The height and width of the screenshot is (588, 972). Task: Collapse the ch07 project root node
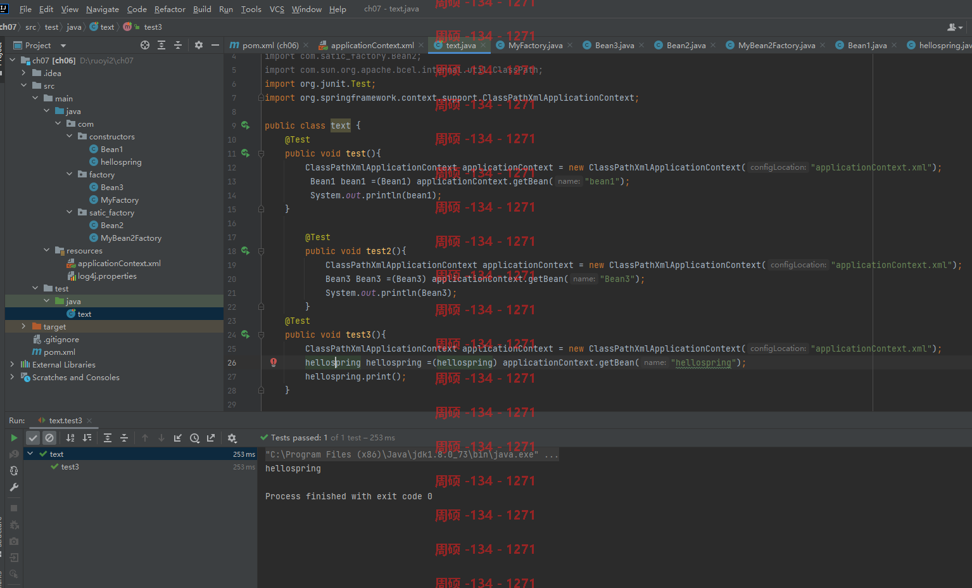tap(13, 60)
